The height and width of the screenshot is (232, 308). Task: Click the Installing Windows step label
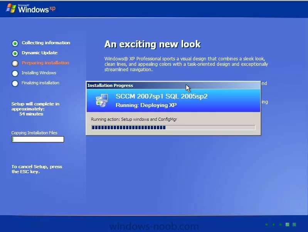tap(39, 73)
